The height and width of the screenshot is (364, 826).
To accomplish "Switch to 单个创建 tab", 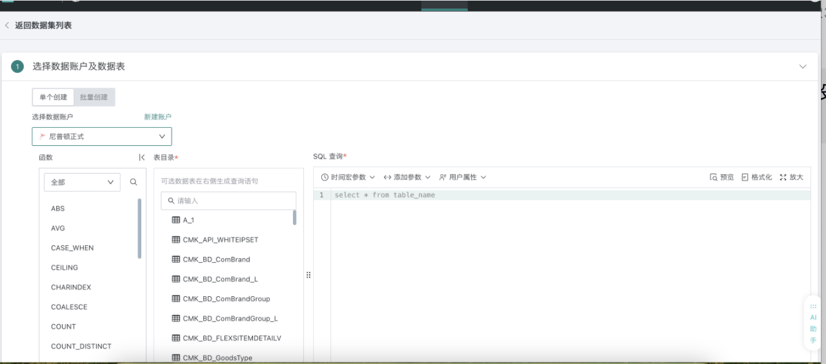I will coord(53,97).
